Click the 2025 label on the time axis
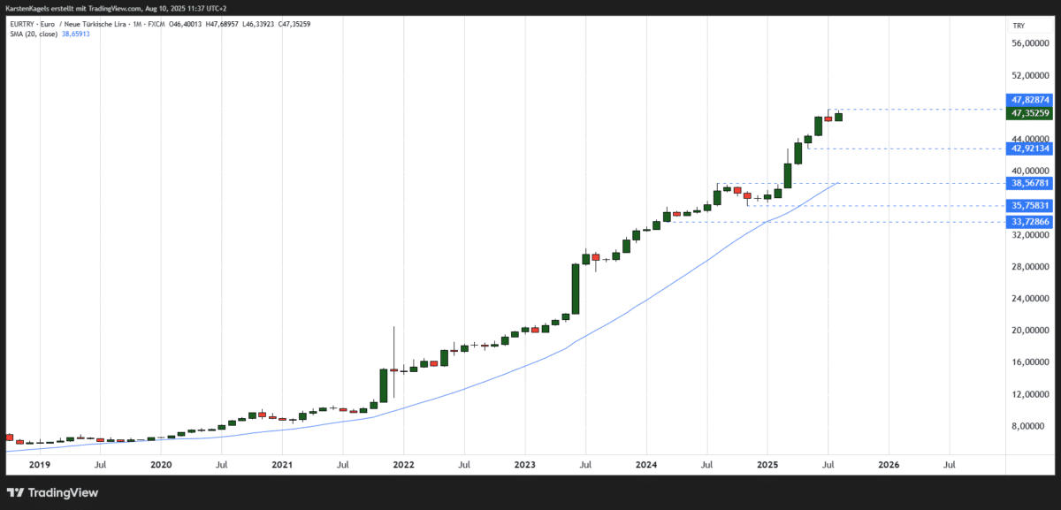1061x510 pixels. point(768,464)
